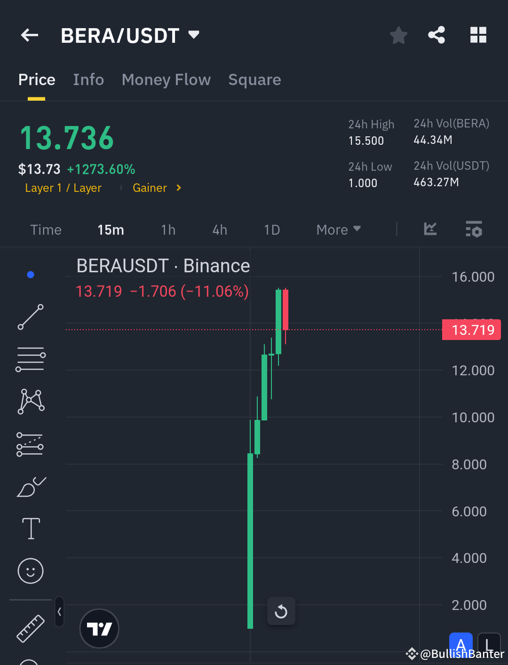Select the 1D timeframe
508x665 pixels.
[x=272, y=230]
